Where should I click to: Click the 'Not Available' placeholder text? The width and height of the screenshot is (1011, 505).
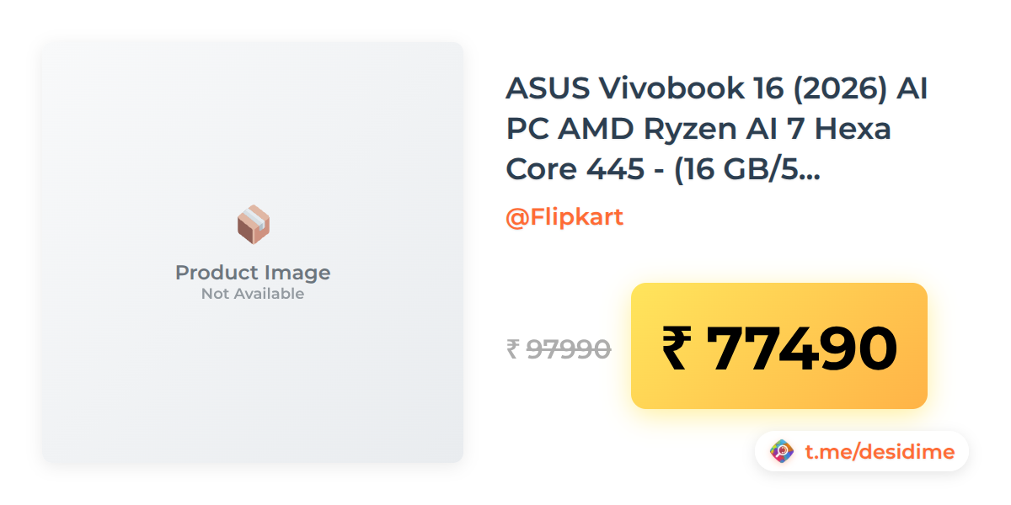[x=253, y=294]
